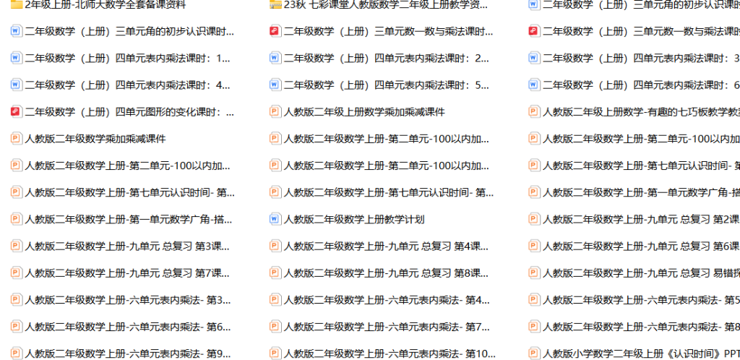Click PPT icon of 九单元 总复习 第2课

pos(534,219)
